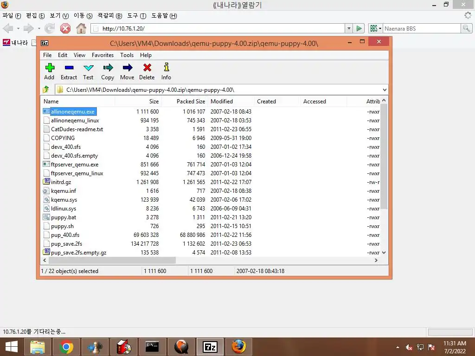Image resolution: width=475 pixels, height=356 pixels.
Task: Click the muted volume tray icon
Action: [x=409, y=347]
